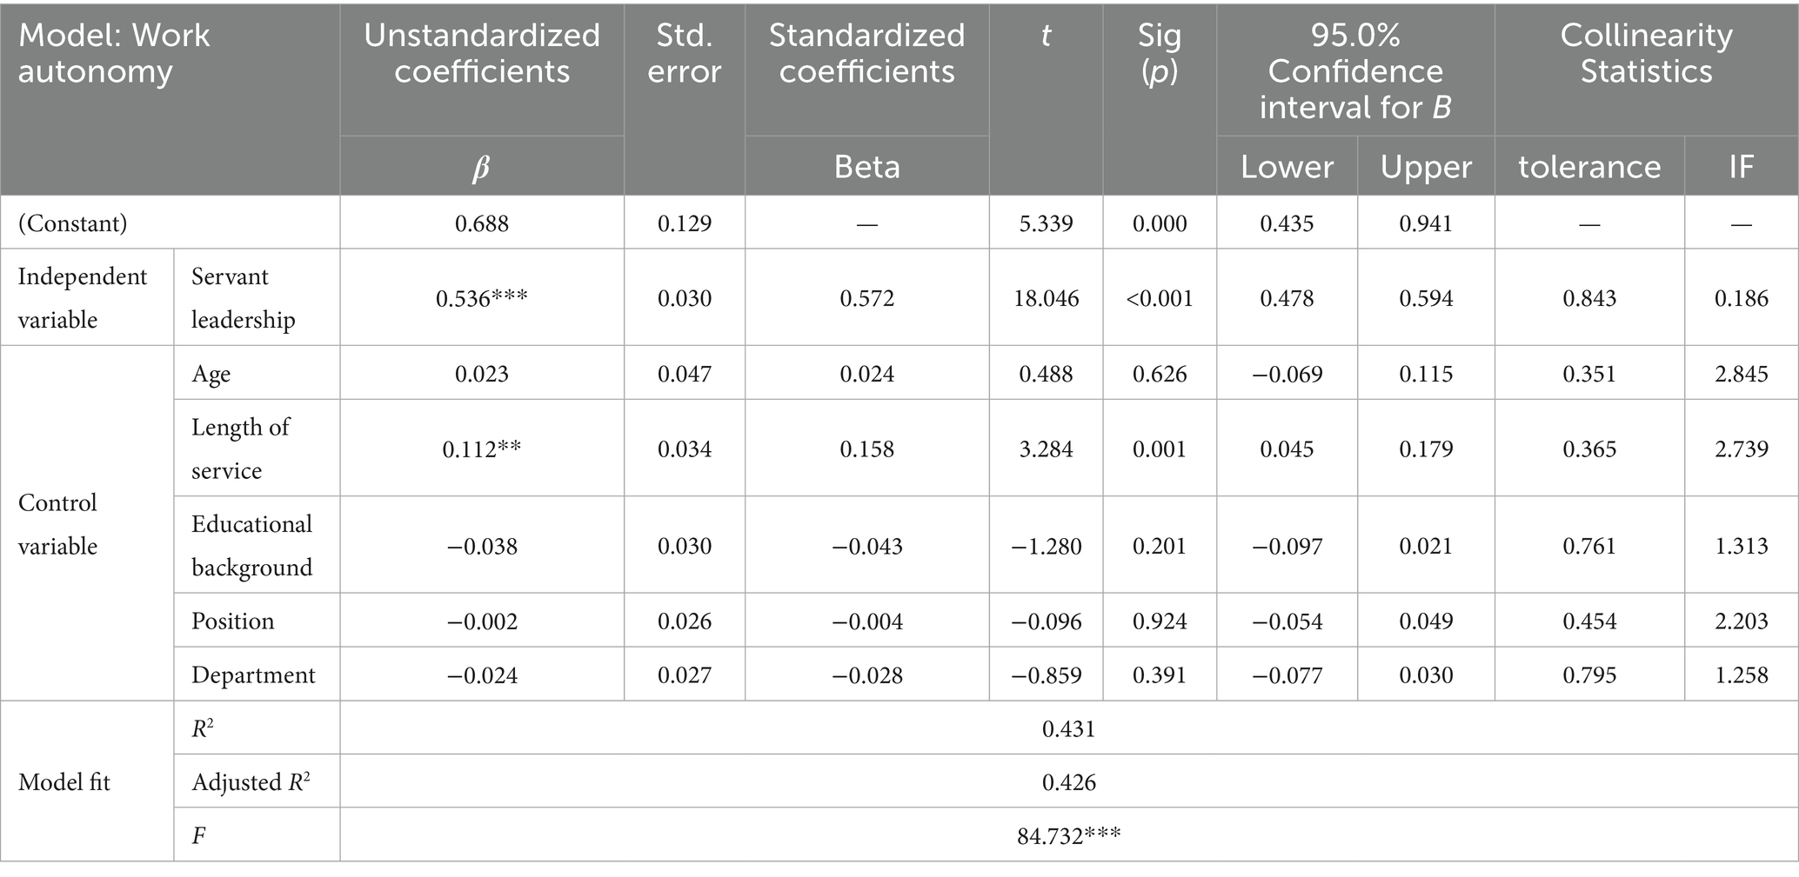
Task: Select the "tolerance" subheader cell
Action: 1589,166
